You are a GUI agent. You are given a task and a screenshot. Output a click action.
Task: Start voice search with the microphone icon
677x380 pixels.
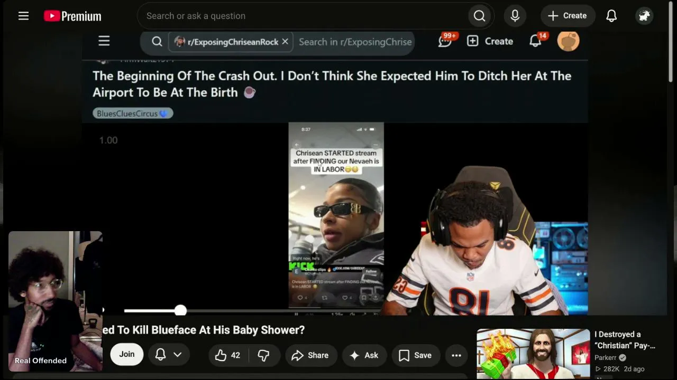tap(515, 16)
